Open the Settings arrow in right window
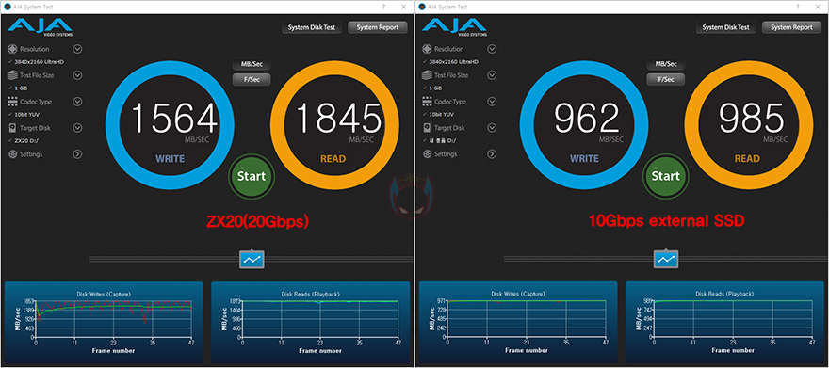Viewport: 829px width, 368px height. [492, 154]
